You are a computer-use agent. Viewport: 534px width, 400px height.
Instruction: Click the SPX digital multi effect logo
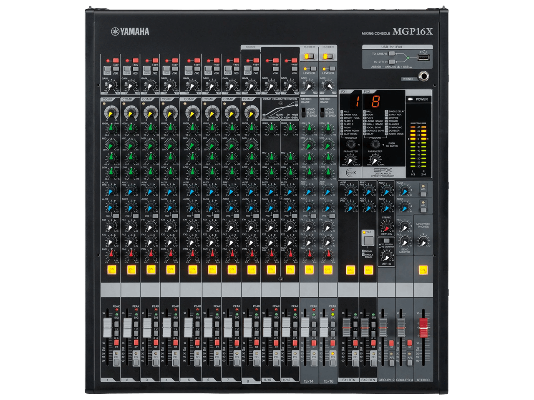(383, 172)
